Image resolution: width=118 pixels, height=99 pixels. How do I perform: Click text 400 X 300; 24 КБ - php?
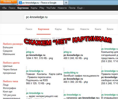[76, 82]
